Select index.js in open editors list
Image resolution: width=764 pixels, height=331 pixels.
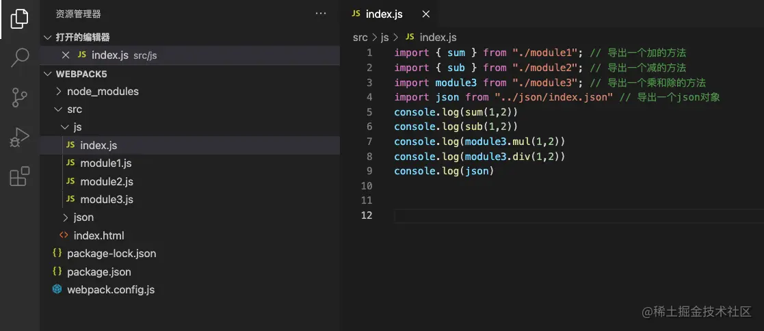coord(190,55)
